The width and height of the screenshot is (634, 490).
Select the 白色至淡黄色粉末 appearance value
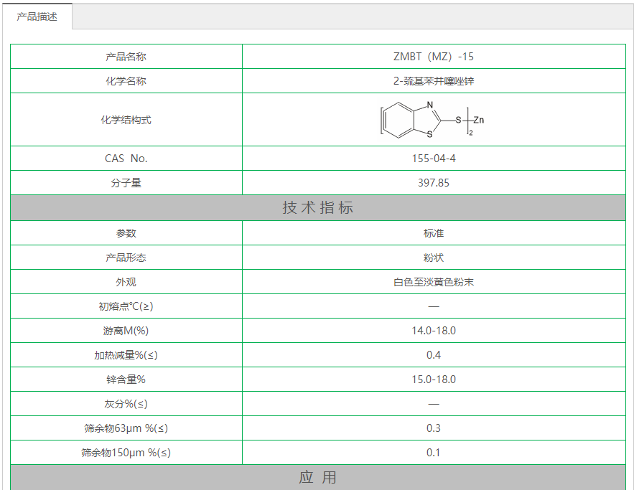coord(433,282)
